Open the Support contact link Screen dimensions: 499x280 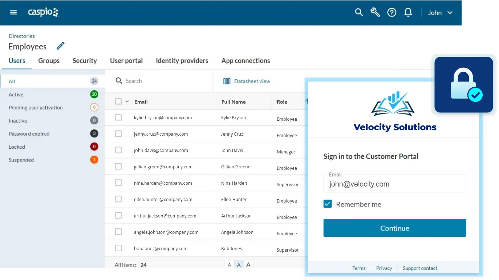(420, 268)
